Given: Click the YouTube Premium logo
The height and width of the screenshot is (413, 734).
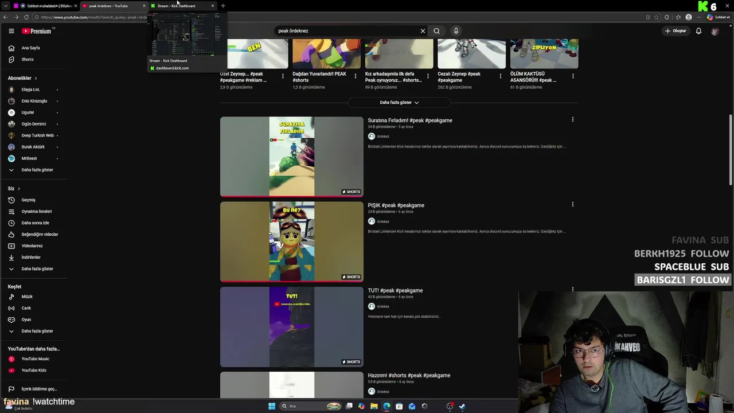Looking at the screenshot, I should point(37,31).
